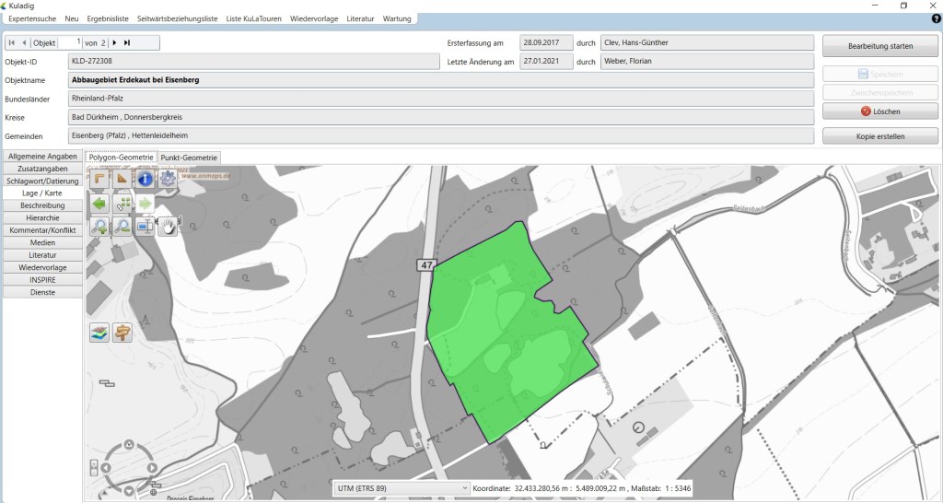Viewport: 943px width, 503px height.
Task: Select the zoom-in magnifier tool
Action: pos(99,226)
